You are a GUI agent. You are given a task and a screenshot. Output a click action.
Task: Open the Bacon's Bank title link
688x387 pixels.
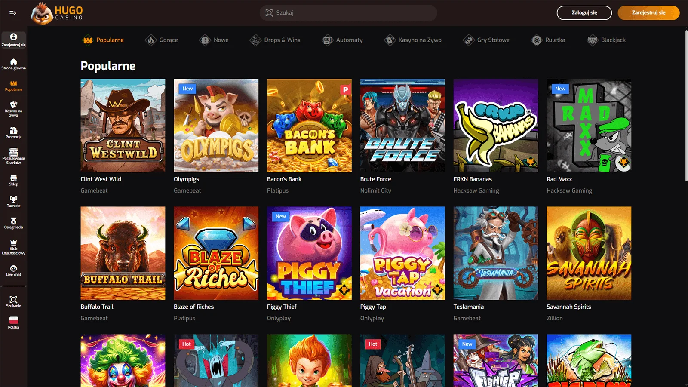click(x=284, y=179)
